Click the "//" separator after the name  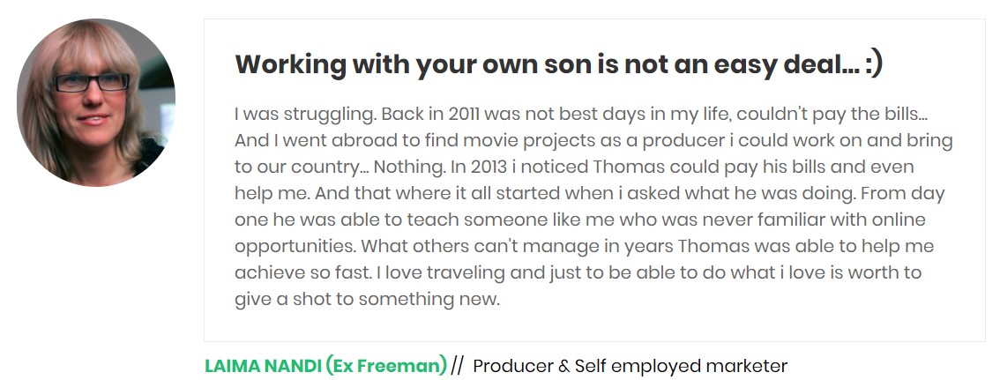[x=457, y=366]
